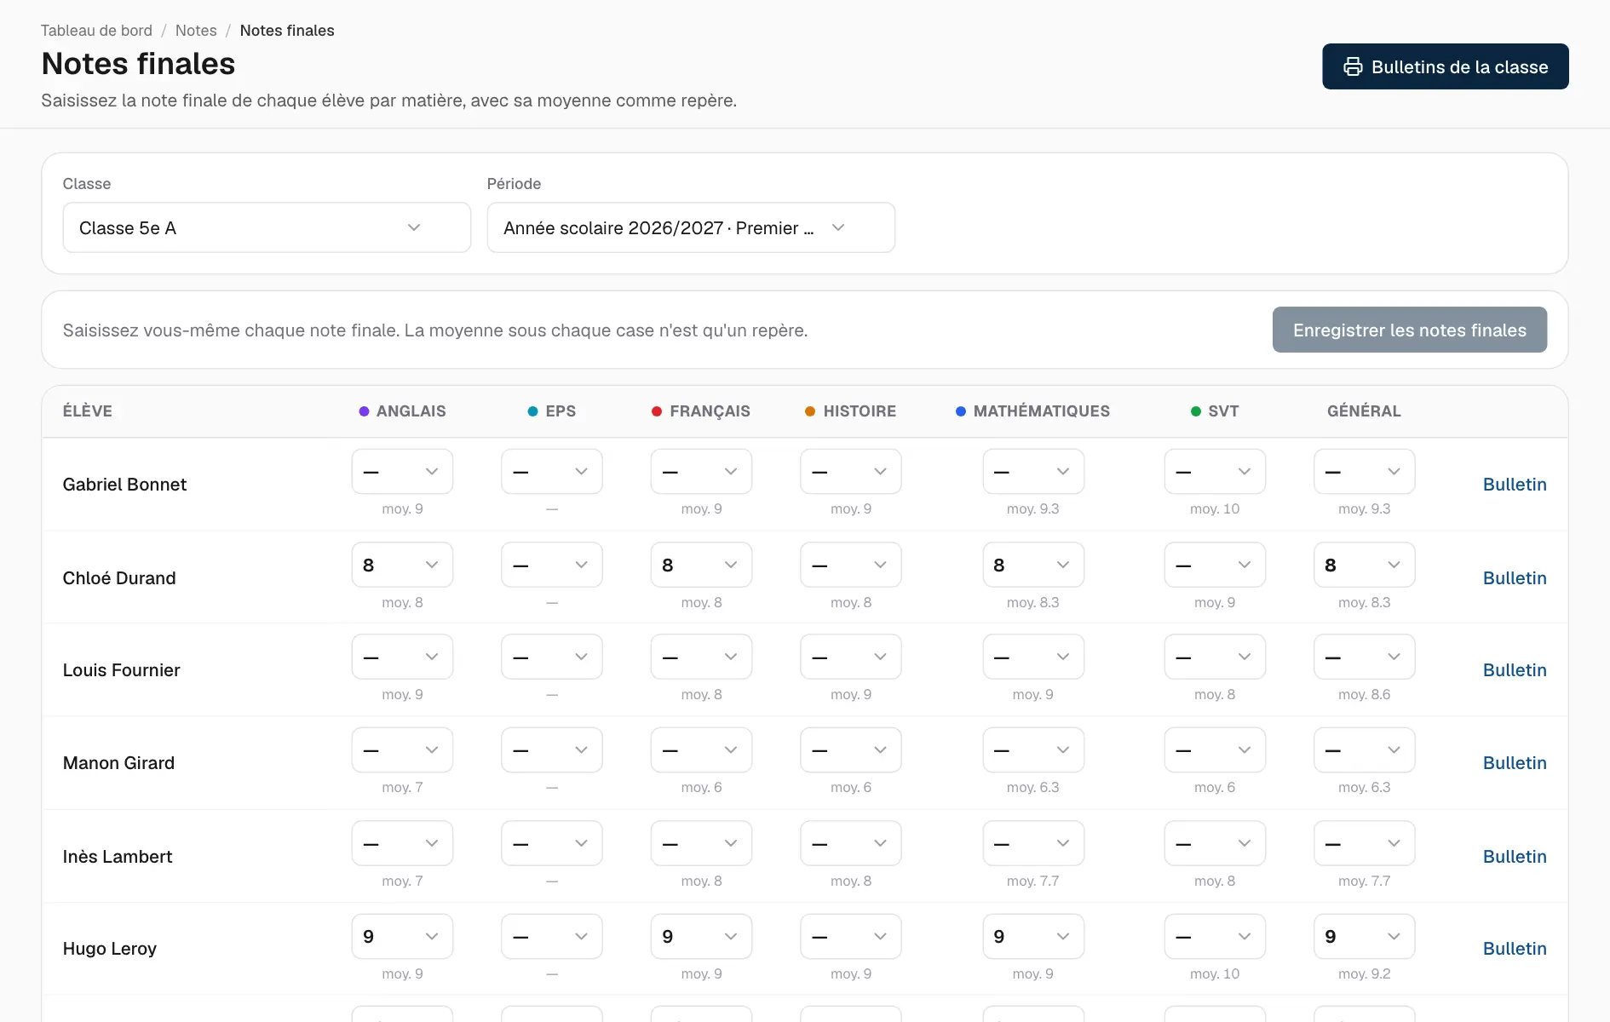Viewport: 1610px width, 1022px height.
Task: Open the Période année scolaire dropdown
Action: click(691, 227)
